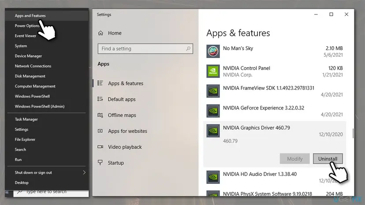Click the Default apps icon

pyautogui.click(x=100, y=99)
